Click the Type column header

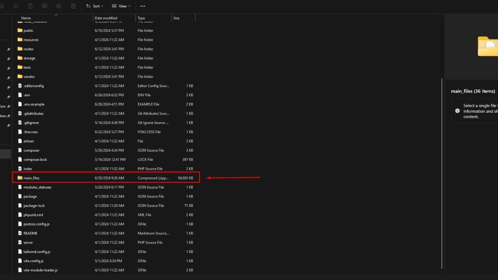(141, 18)
